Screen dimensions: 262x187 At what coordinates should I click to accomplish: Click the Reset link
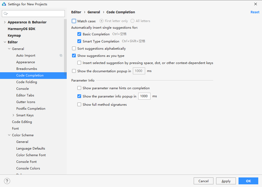click(255, 12)
